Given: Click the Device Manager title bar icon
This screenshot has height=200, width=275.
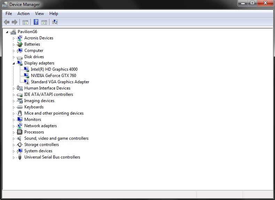Looking at the screenshot, I should [5, 5].
